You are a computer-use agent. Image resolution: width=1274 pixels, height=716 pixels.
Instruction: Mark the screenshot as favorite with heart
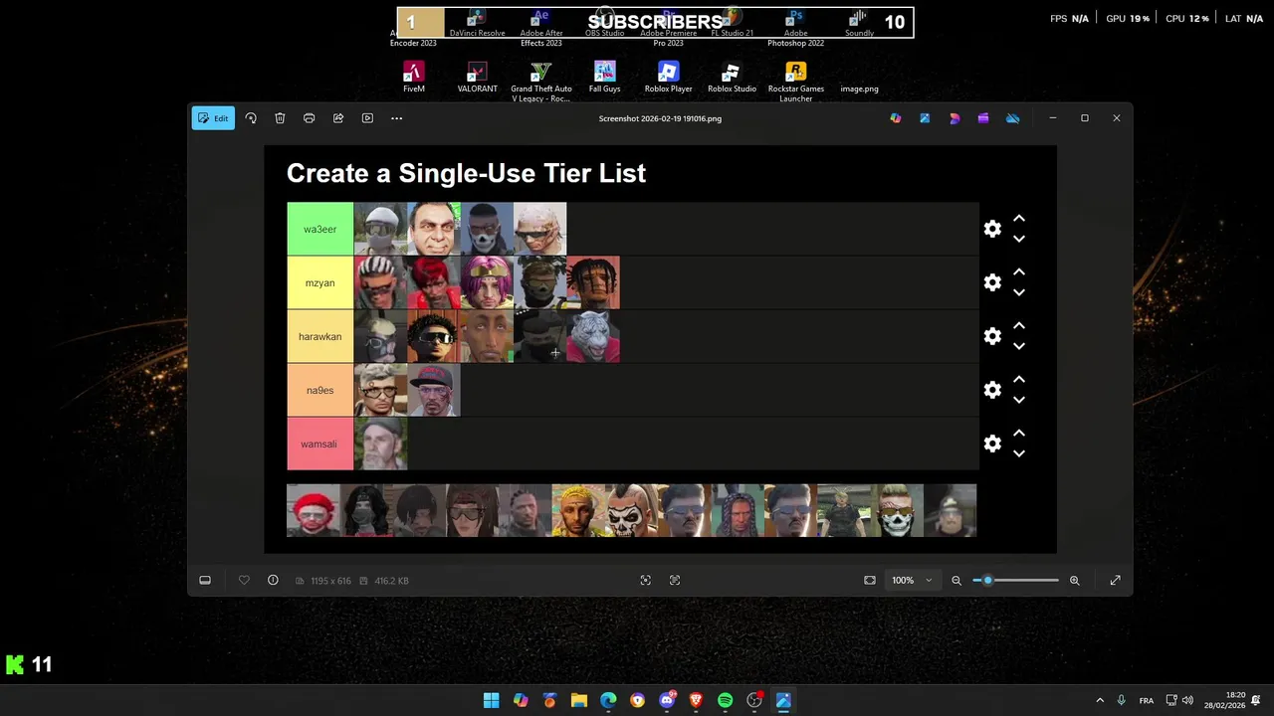(244, 581)
